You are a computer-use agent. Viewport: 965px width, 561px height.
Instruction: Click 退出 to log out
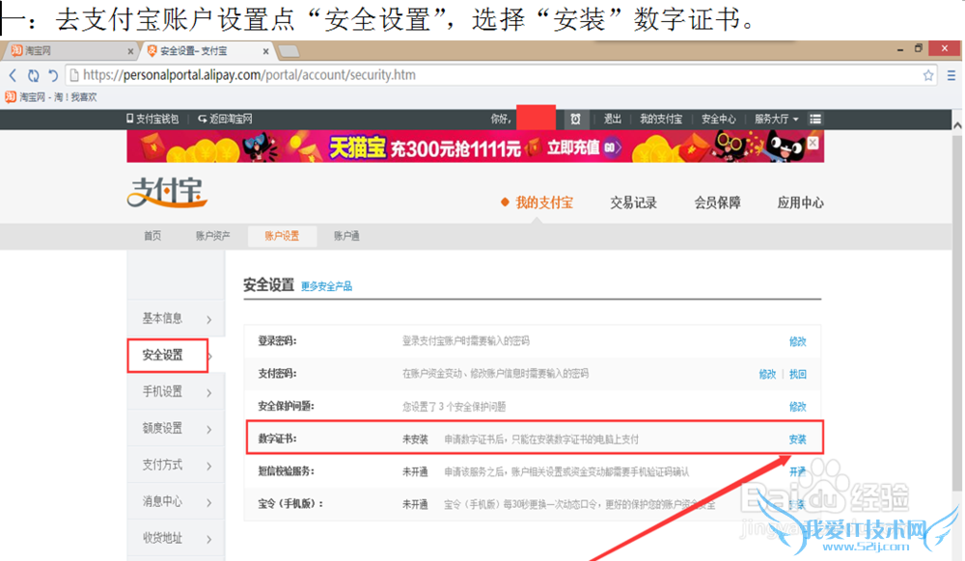coord(613,120)
